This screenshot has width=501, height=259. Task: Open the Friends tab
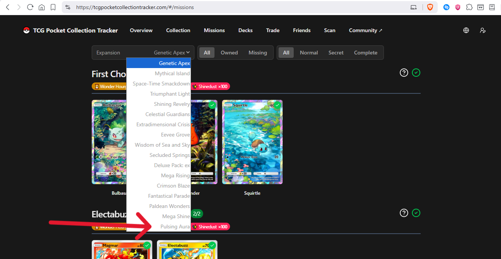(x=302, y=30)
